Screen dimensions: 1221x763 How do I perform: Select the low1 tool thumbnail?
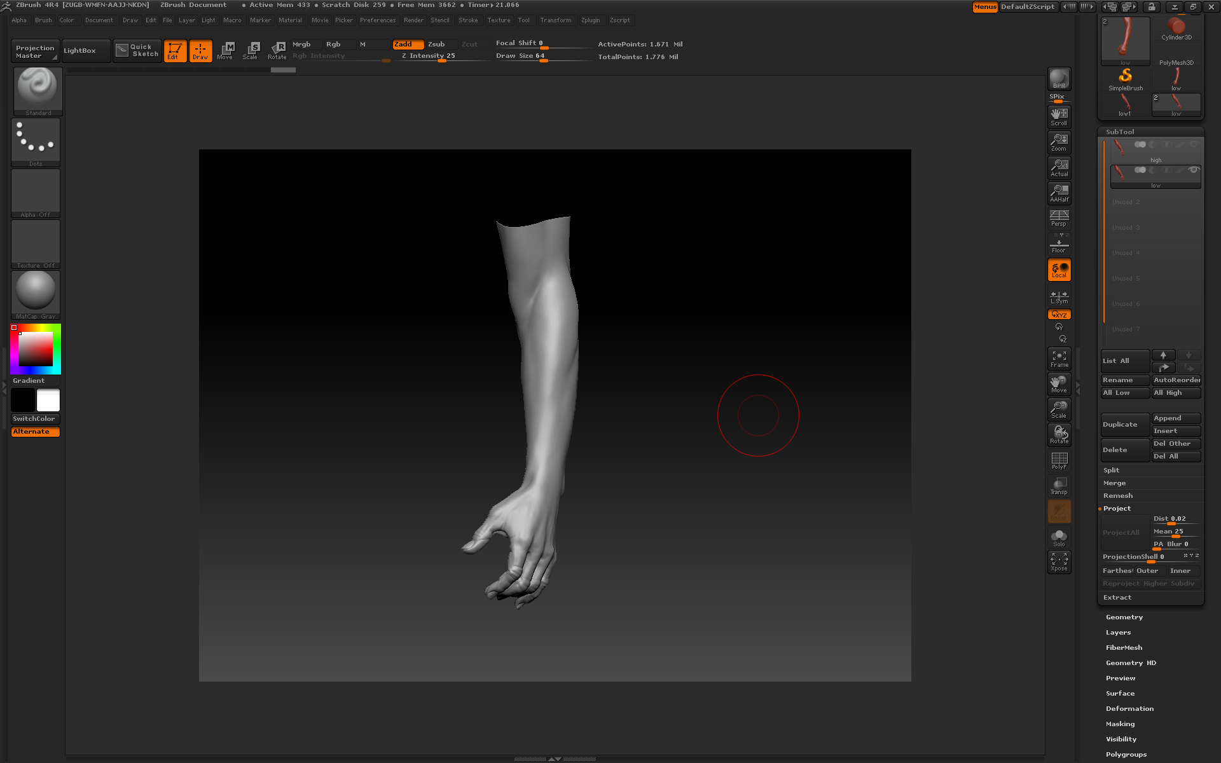(x=1126, y=106)
